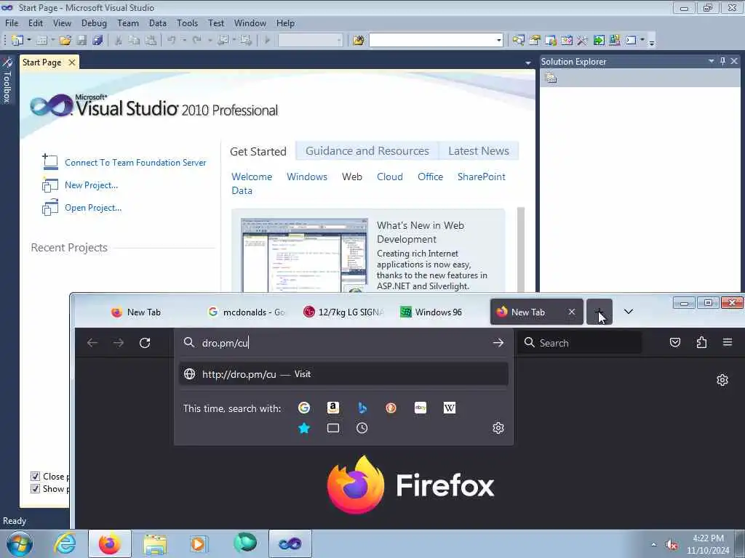
Task: Click the Cut scissors toolbar icon
Action: pyautogui.click(x=119, y=41)
